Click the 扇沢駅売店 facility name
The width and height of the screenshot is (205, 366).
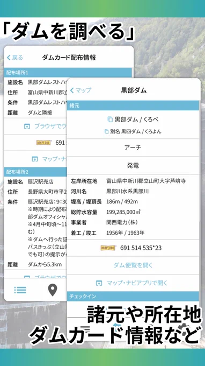40,181
